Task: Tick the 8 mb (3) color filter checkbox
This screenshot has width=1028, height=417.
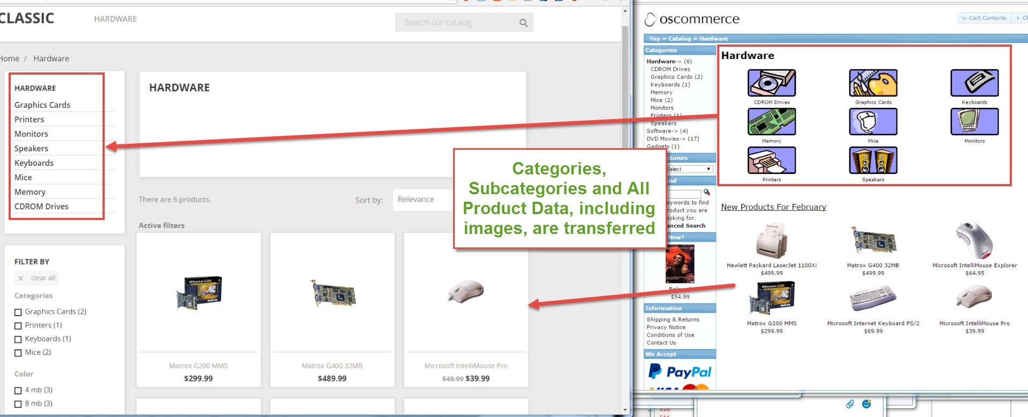Action: [18, 404]
